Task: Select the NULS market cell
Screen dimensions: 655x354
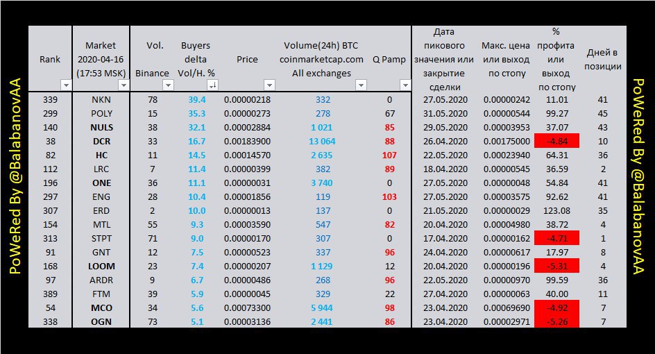Action: pos(101,128)
